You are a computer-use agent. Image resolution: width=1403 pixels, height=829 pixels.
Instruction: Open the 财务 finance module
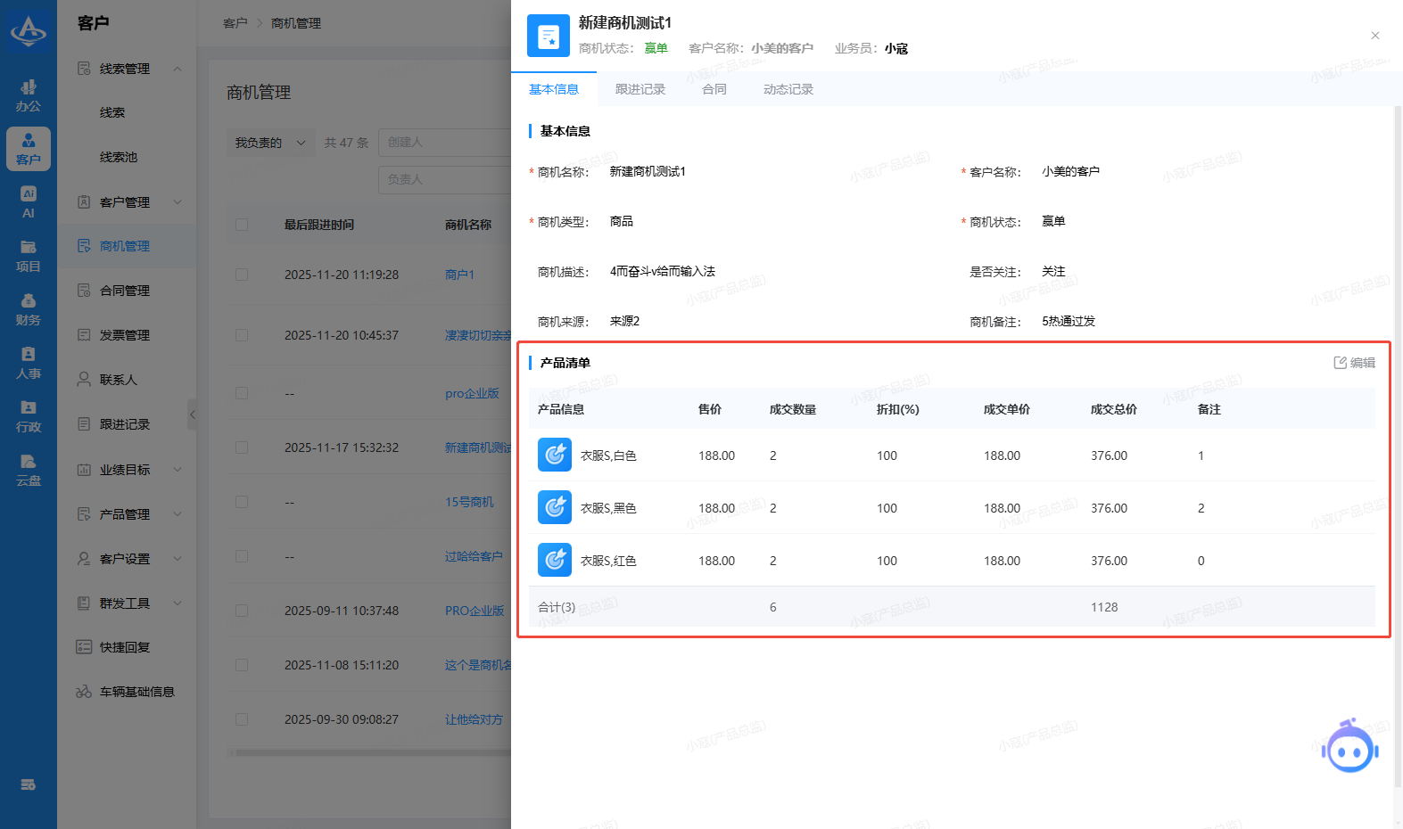coord(29,309)
